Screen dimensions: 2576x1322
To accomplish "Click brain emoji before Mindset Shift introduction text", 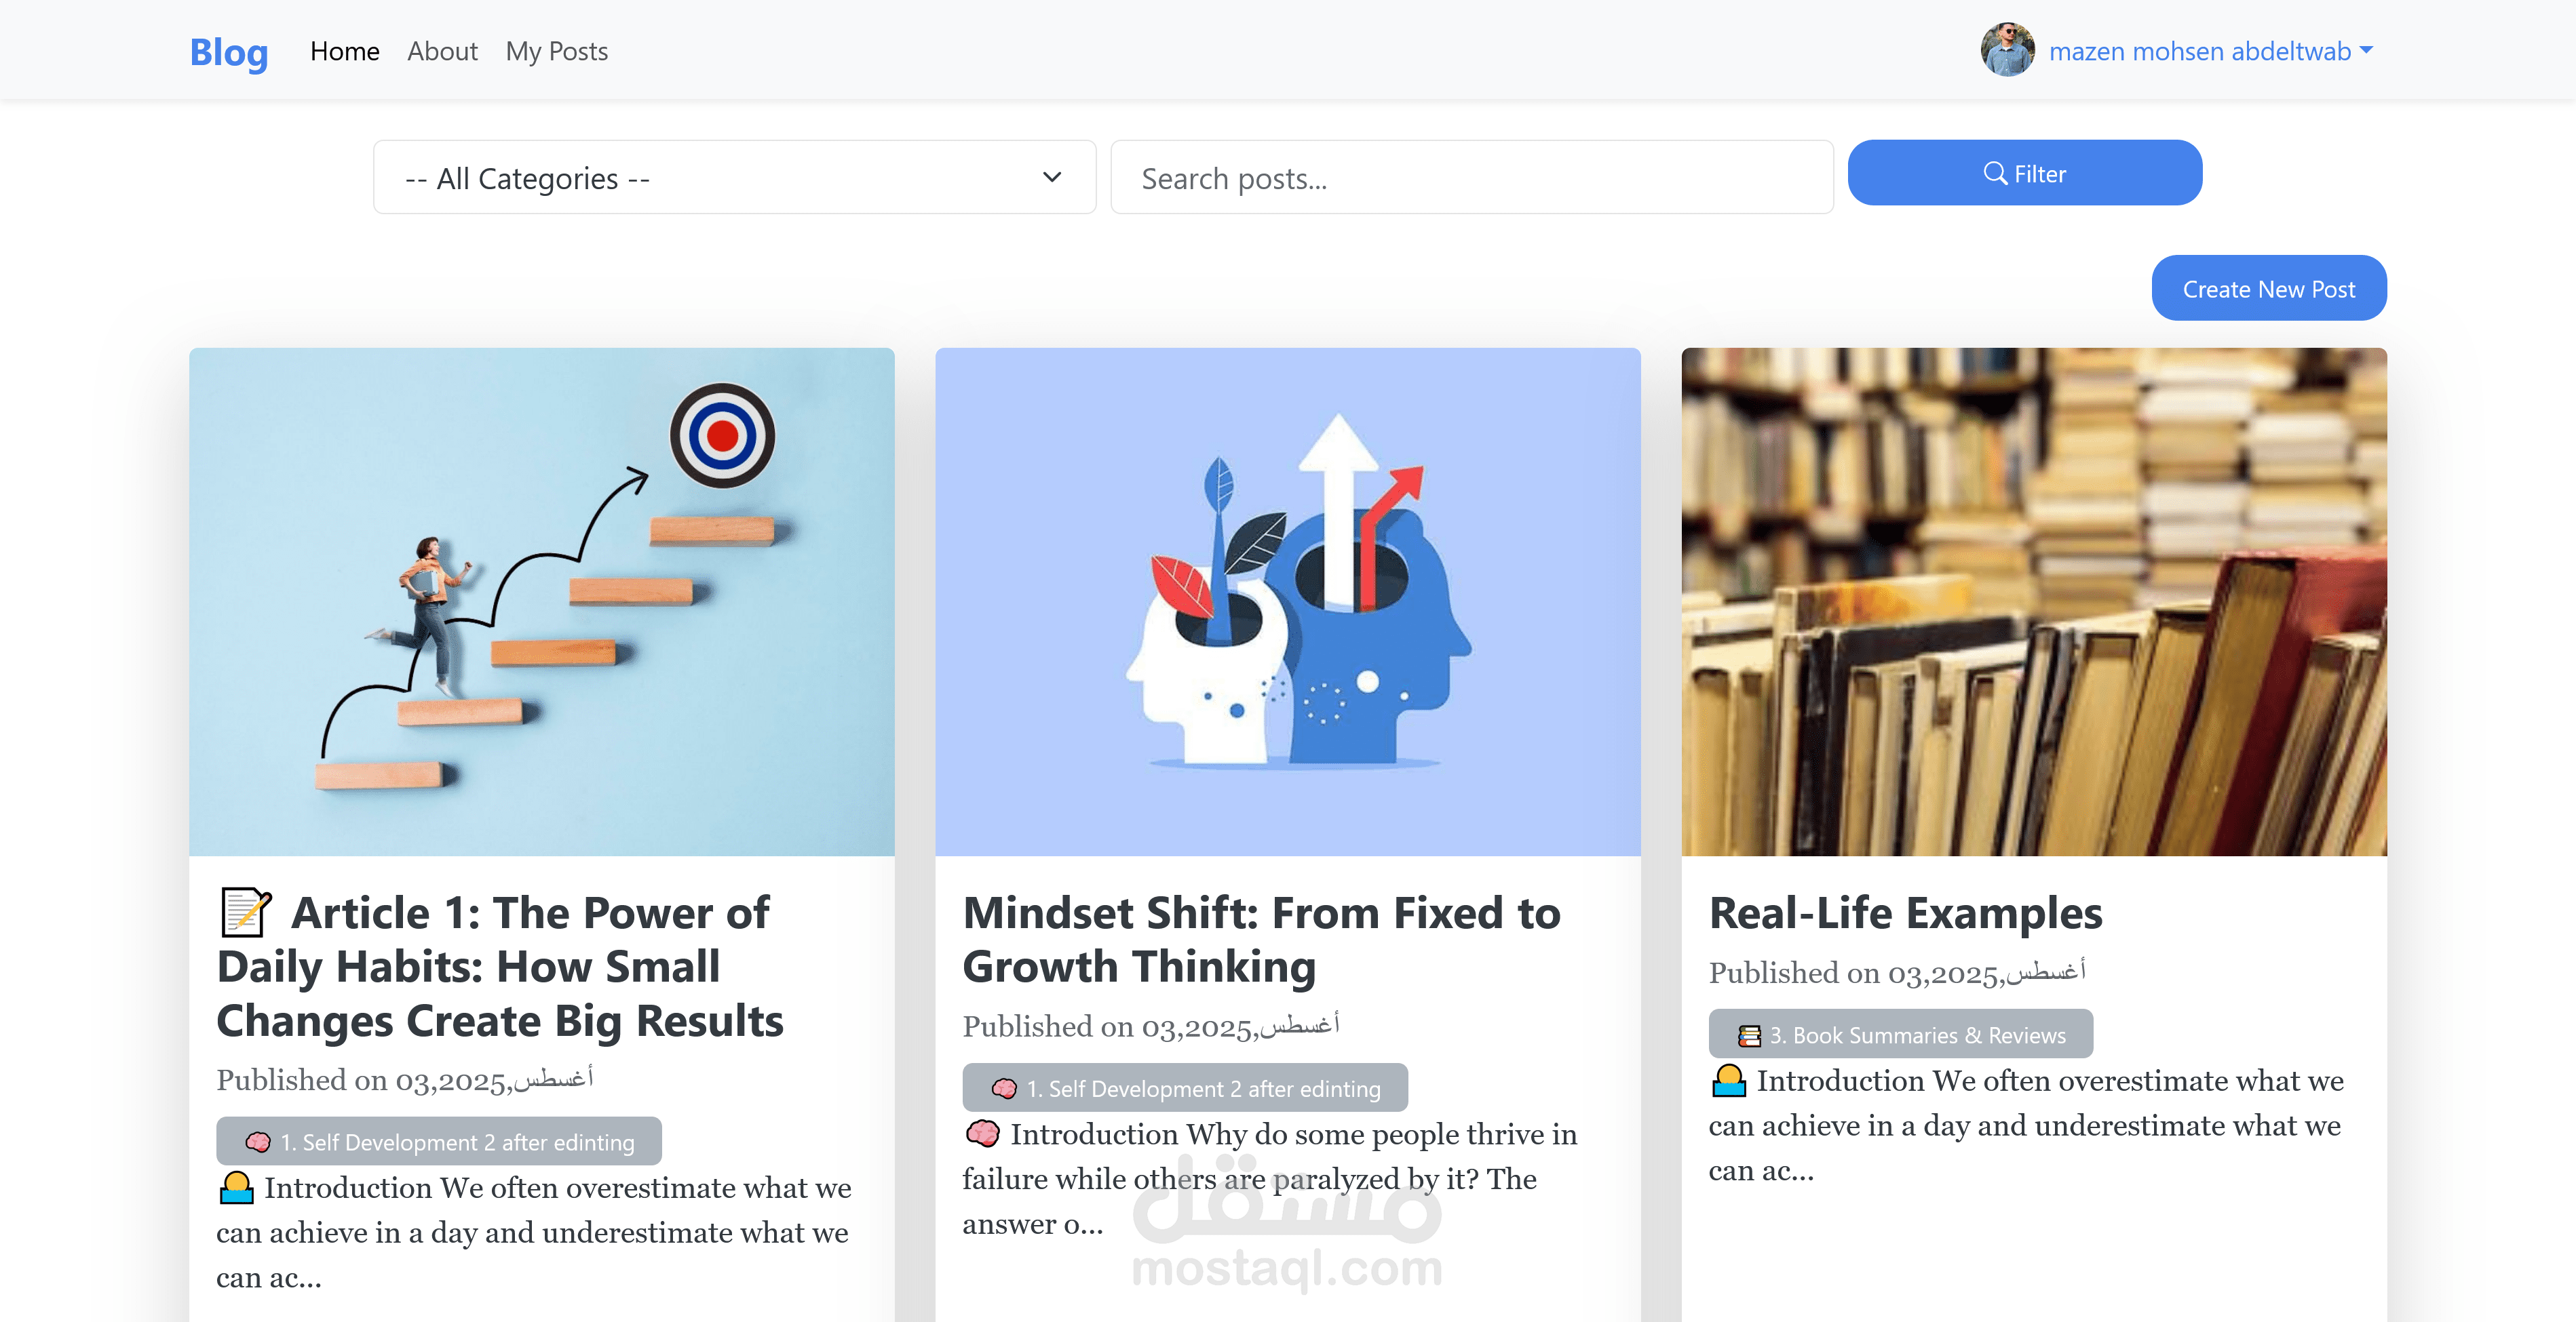I will click(x=982, y=1133).
